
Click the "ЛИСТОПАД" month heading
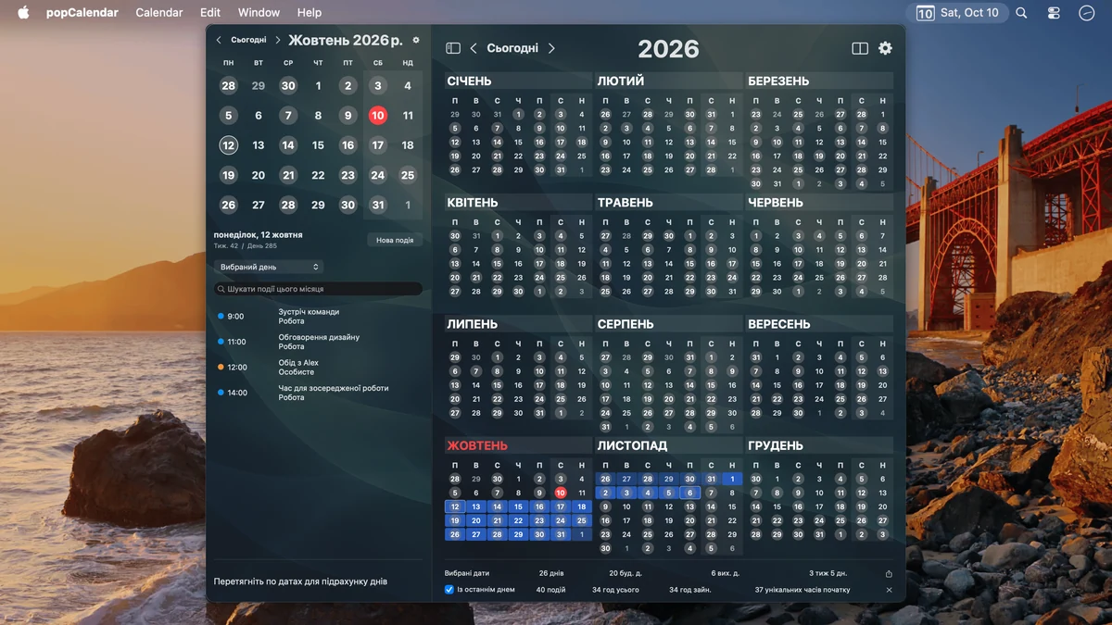[x=633, y=445]
